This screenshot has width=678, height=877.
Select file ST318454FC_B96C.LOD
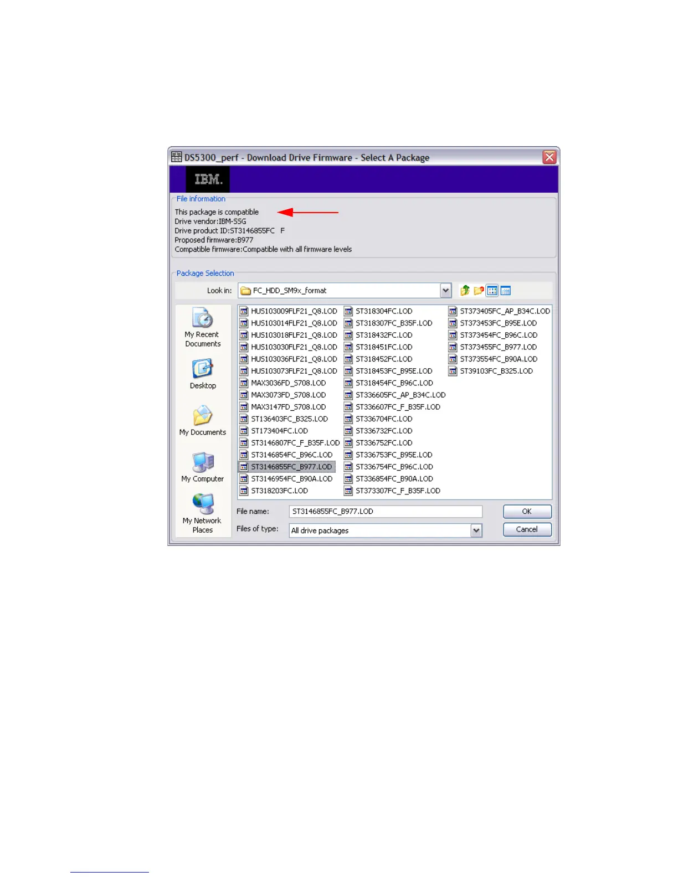(389, 383)
